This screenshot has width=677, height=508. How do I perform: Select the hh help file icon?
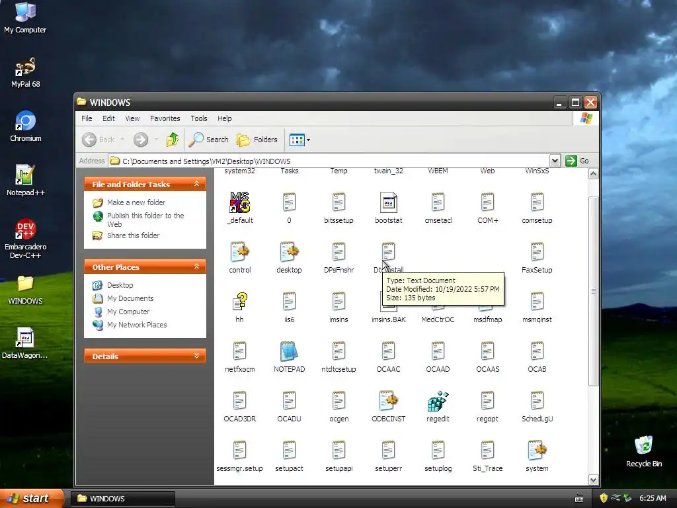[239, 302]
